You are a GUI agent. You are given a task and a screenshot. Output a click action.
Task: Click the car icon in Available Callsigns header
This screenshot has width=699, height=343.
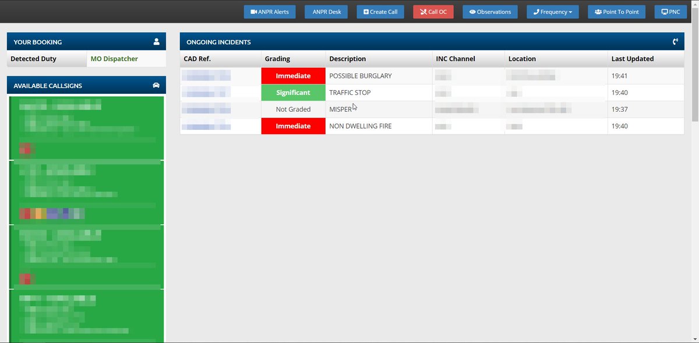coord(156,86)
